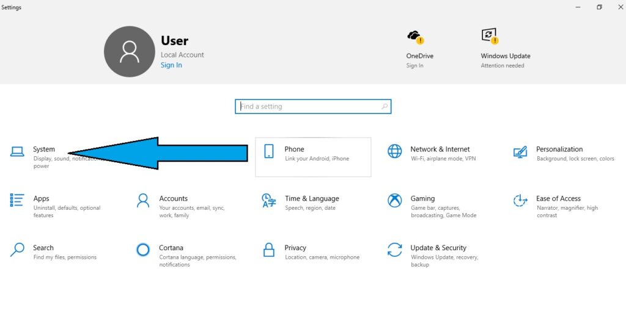626x313 pixels.
Task: Open the Personalization paintbrush icon
Action: coord(520,152)
